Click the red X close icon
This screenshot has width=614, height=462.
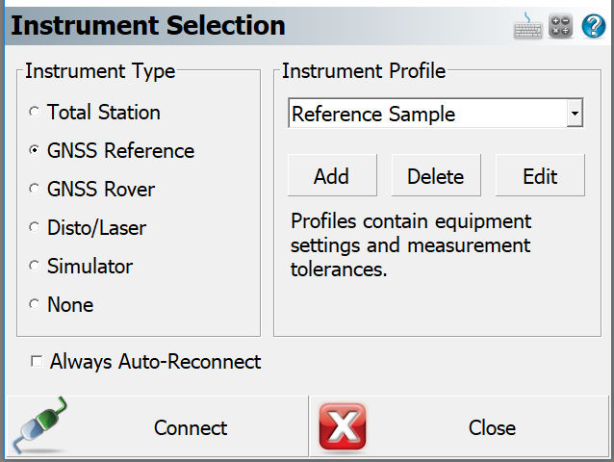pyautogui.click(x=343, y=426)
